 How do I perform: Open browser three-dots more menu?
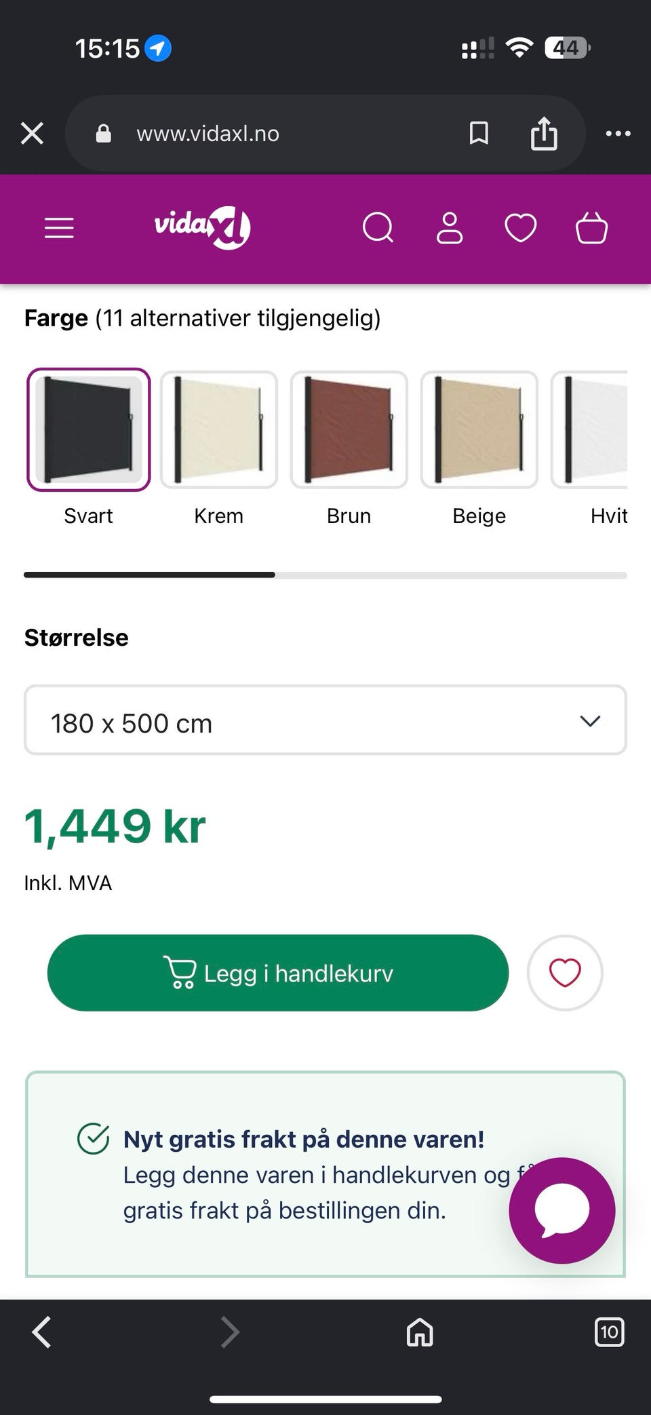pyautogui.click(x=618, y=133)
